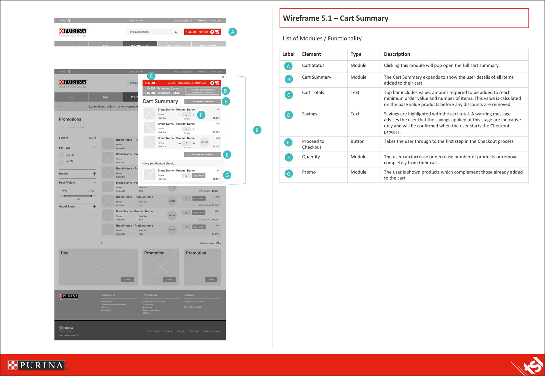Screen dimensions: 545x376
Task: Check the Dog (3) filter checkbox
Action: 61,155
